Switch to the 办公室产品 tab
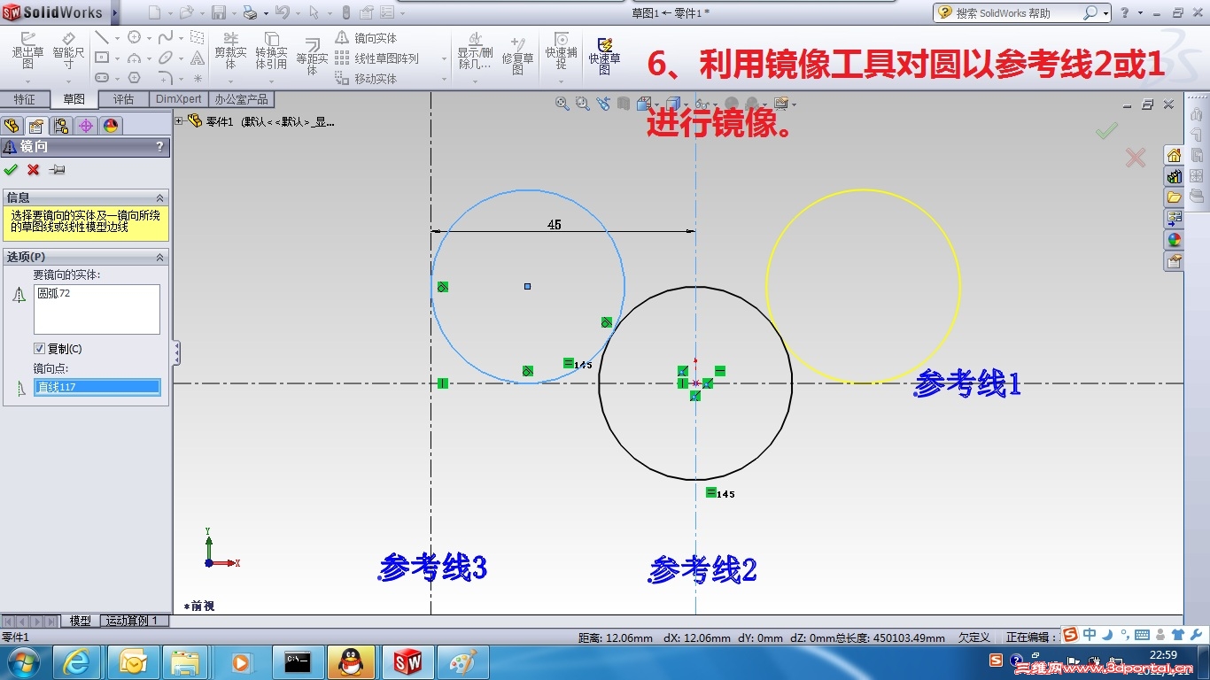 tap(242, 99)
